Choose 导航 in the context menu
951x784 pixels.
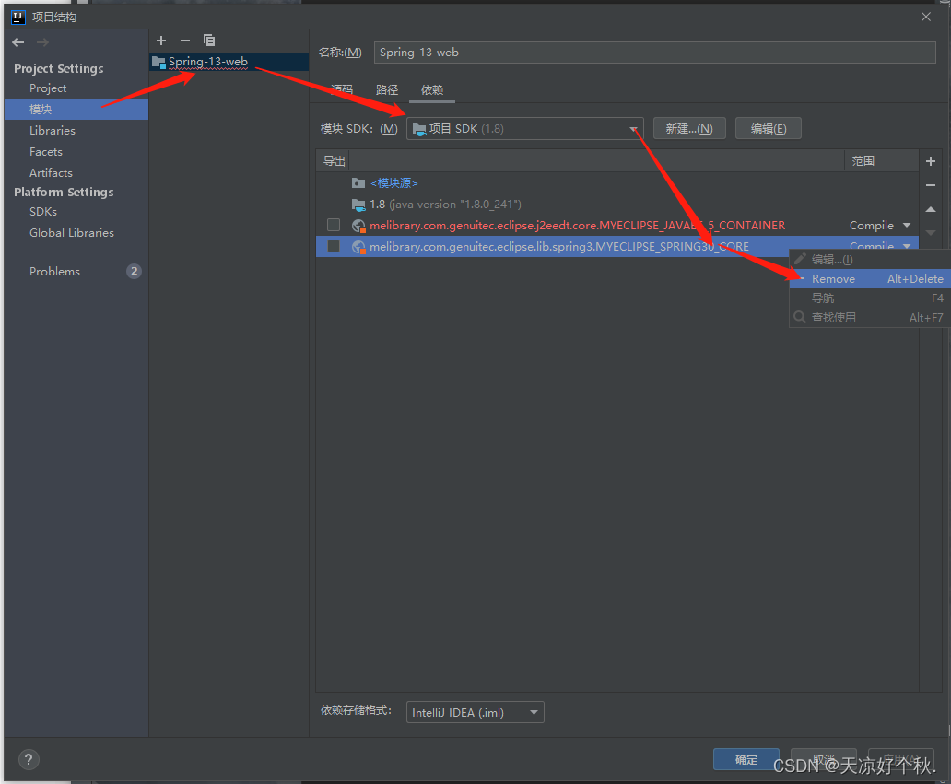click(870, 298)
